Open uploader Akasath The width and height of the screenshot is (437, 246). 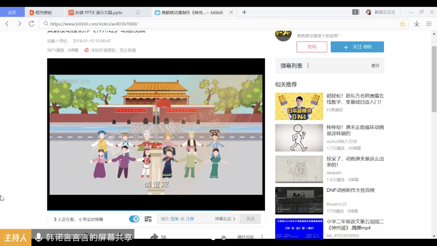pyautogui.click(x=334, y=173)
